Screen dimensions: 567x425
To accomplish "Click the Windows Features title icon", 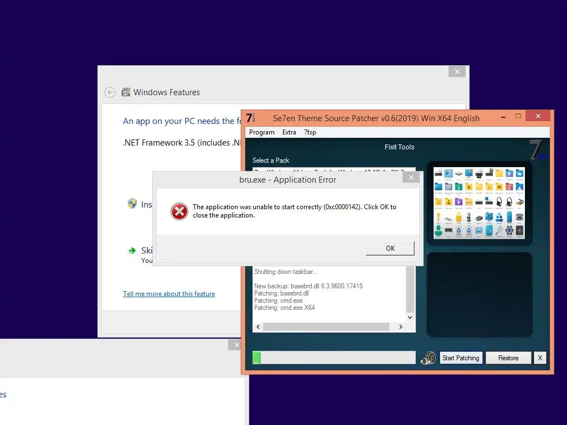I will pos(126,92).
